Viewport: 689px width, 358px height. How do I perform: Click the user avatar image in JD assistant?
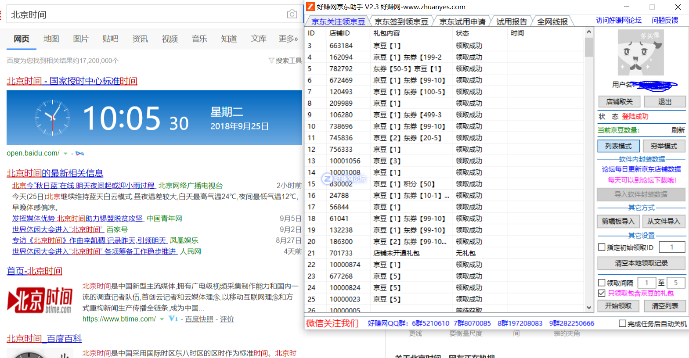pos(641,53)
